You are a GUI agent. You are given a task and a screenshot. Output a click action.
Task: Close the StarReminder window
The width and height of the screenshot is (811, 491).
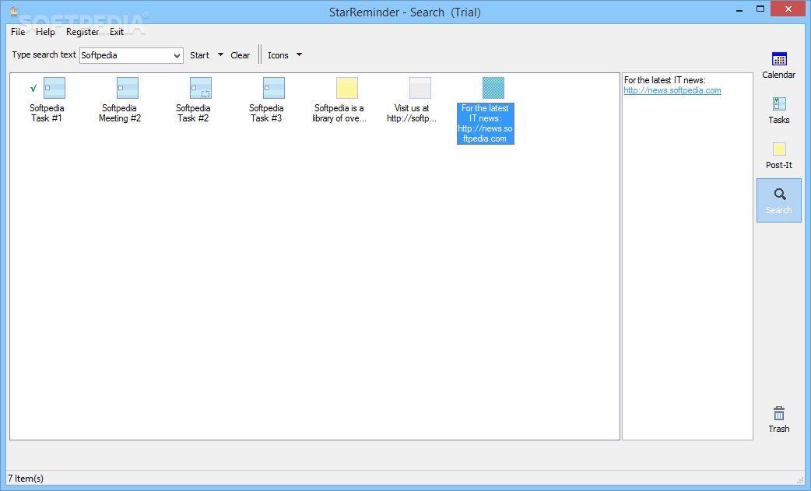[788, 9]
